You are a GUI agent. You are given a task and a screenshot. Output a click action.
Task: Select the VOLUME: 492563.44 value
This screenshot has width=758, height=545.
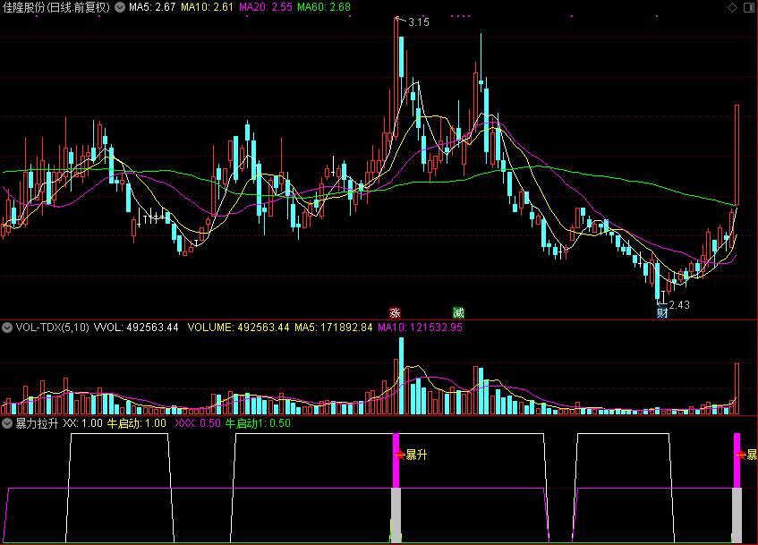(x=238, y=328)
